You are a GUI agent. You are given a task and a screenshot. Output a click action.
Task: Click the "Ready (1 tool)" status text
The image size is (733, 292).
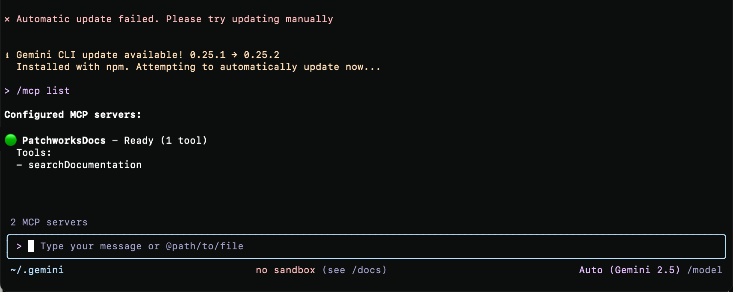click(166, 140)
